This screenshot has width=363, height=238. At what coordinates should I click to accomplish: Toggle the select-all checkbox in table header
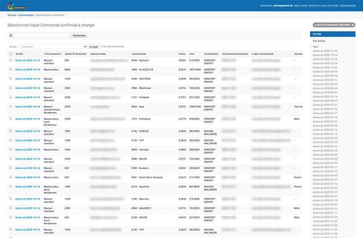pyautogui.click(x=11, y=54)
